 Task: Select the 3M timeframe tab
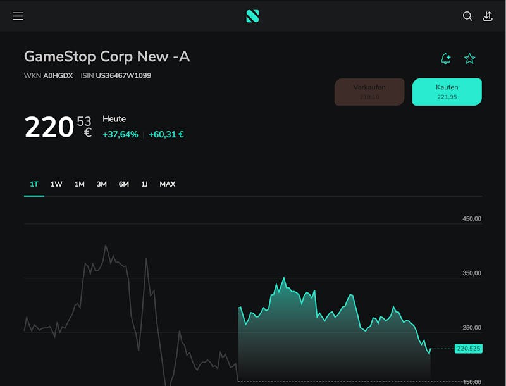point(101,184)
